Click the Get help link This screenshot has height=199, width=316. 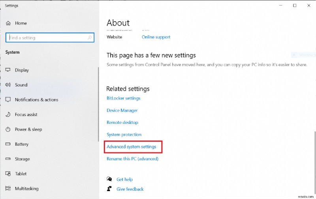[124, 179]
